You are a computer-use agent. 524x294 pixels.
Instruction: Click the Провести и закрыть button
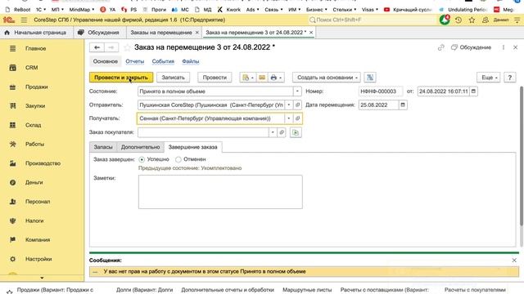[121, 78]
